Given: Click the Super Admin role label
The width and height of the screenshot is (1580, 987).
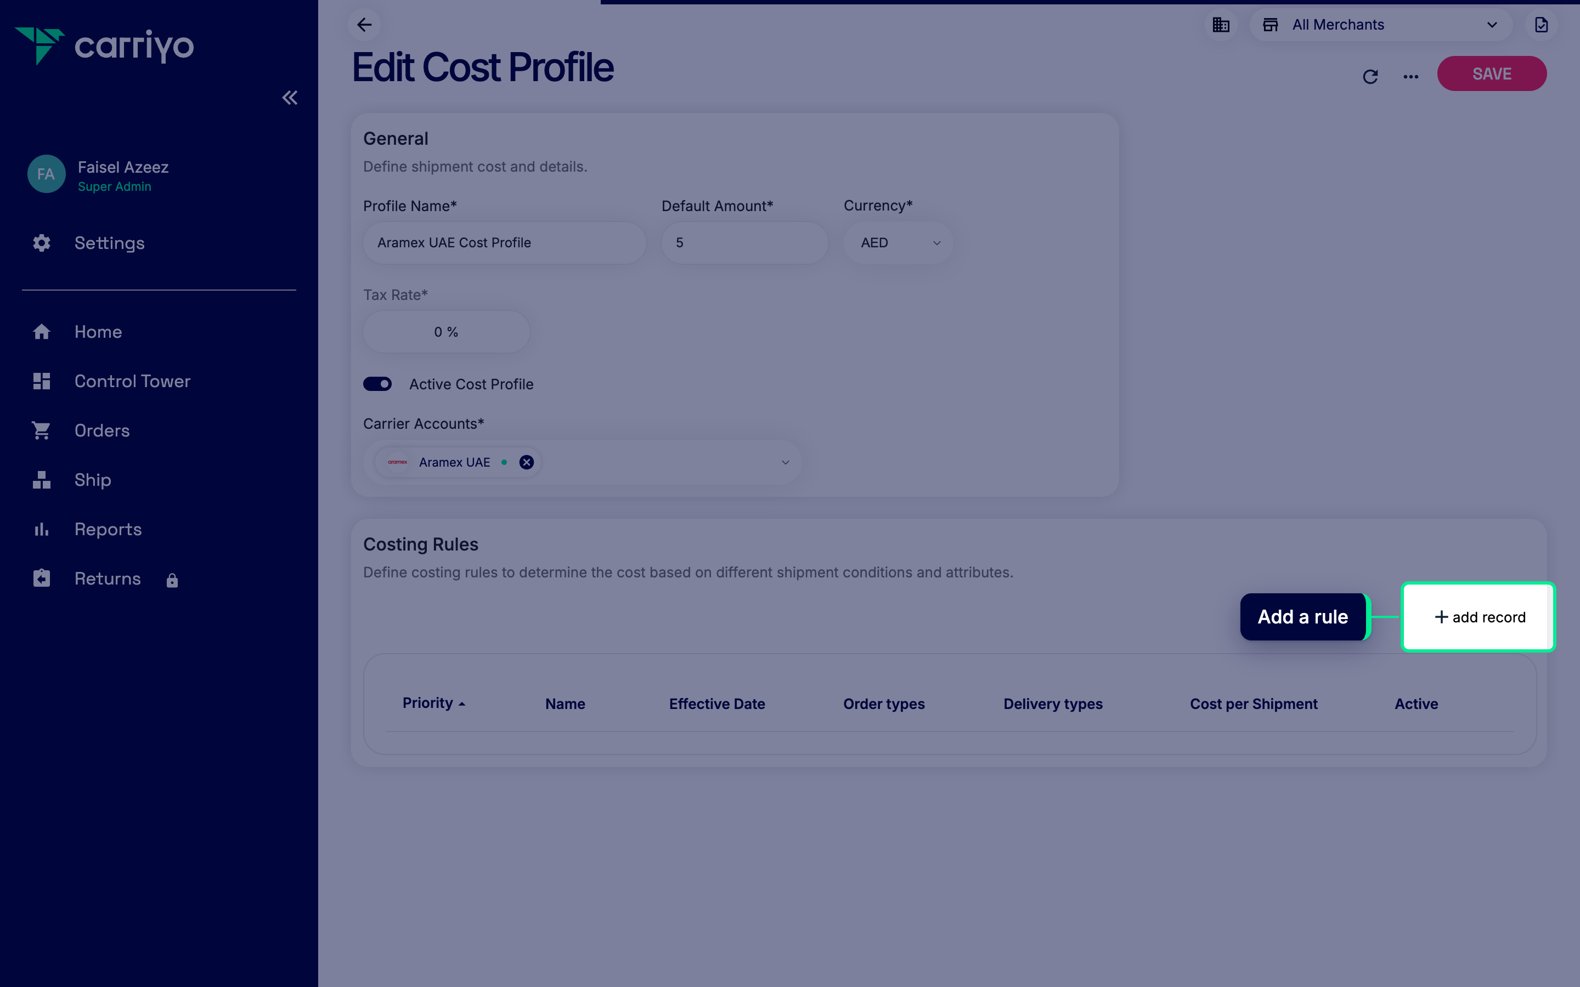Looking at the screenshot, I should 115,186.
